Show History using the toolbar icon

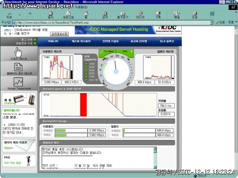click(x=158, y=14)
